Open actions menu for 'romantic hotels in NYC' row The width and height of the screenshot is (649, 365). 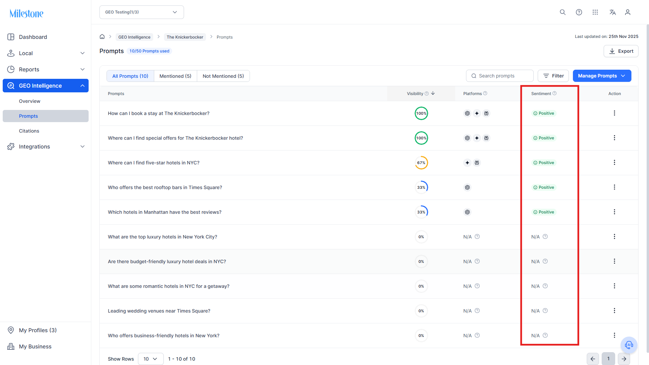click(x=615, y=286)
